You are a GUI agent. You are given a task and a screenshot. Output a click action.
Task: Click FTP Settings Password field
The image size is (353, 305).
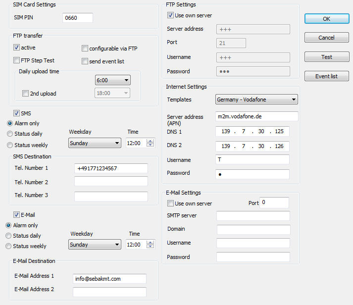[x=253, y=71]
